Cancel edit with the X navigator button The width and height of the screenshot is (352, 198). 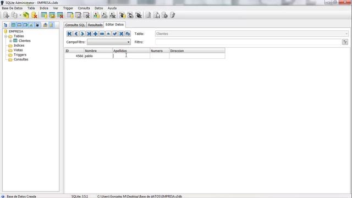[121, 34]
